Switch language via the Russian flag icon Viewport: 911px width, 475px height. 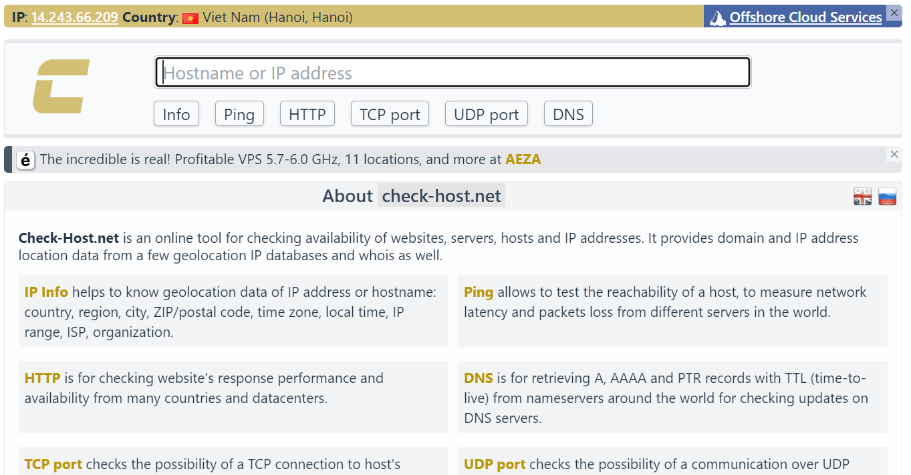coord(887,196)
